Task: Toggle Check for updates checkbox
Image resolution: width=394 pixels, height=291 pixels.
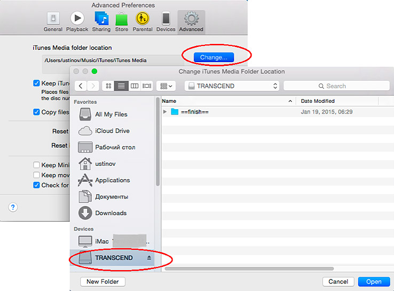Action: [36, 185]
